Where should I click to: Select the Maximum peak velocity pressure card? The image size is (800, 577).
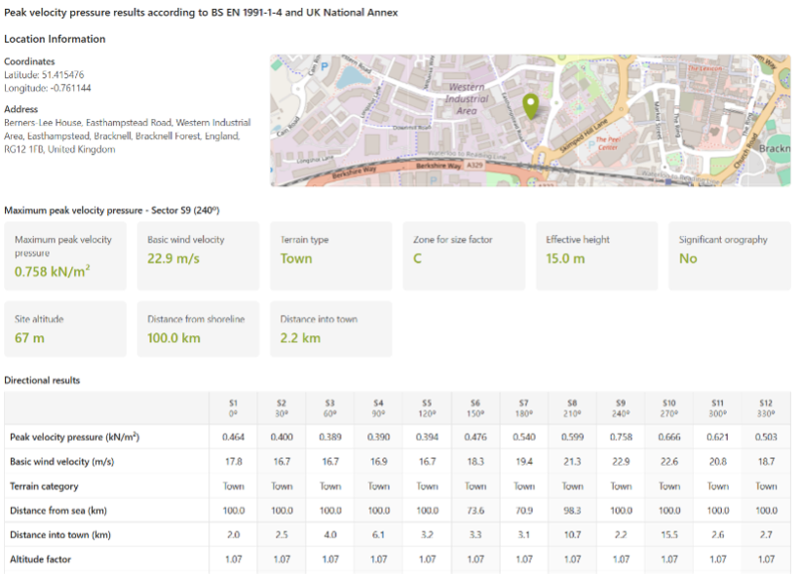point(65,255)
